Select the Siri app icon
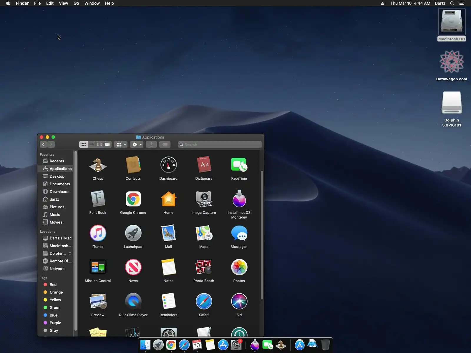Screen dimensions: 471x353 click(239, 302)
